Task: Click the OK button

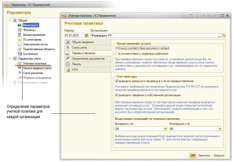Action: point(193,155)
